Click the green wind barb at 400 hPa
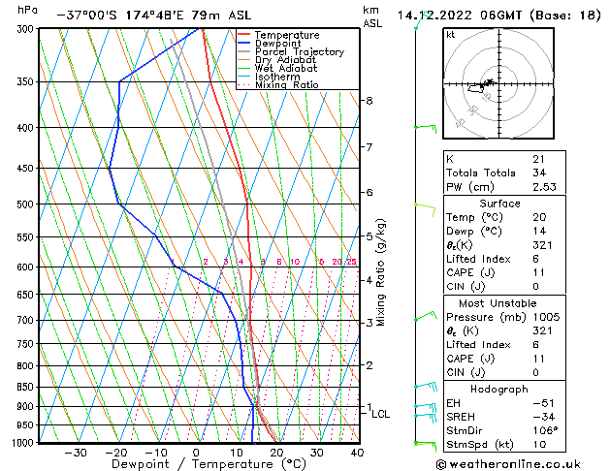Viewport: 610px width, 471px height. pos(426,128)
